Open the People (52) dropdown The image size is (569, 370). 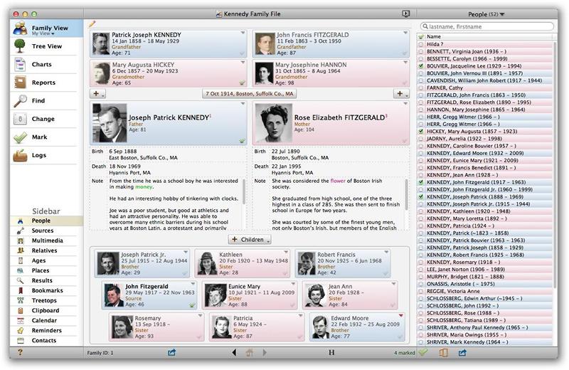coord(486,14)
